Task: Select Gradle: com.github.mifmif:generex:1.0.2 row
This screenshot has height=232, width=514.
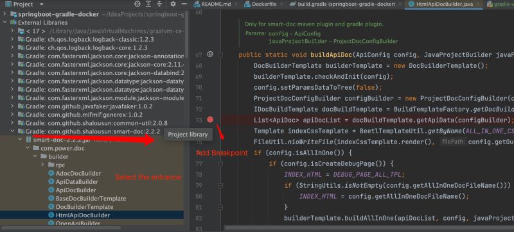Action: (x=92, y=115)
